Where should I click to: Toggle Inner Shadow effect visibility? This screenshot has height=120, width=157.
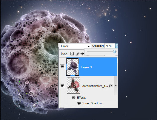(x=79, y=103)
